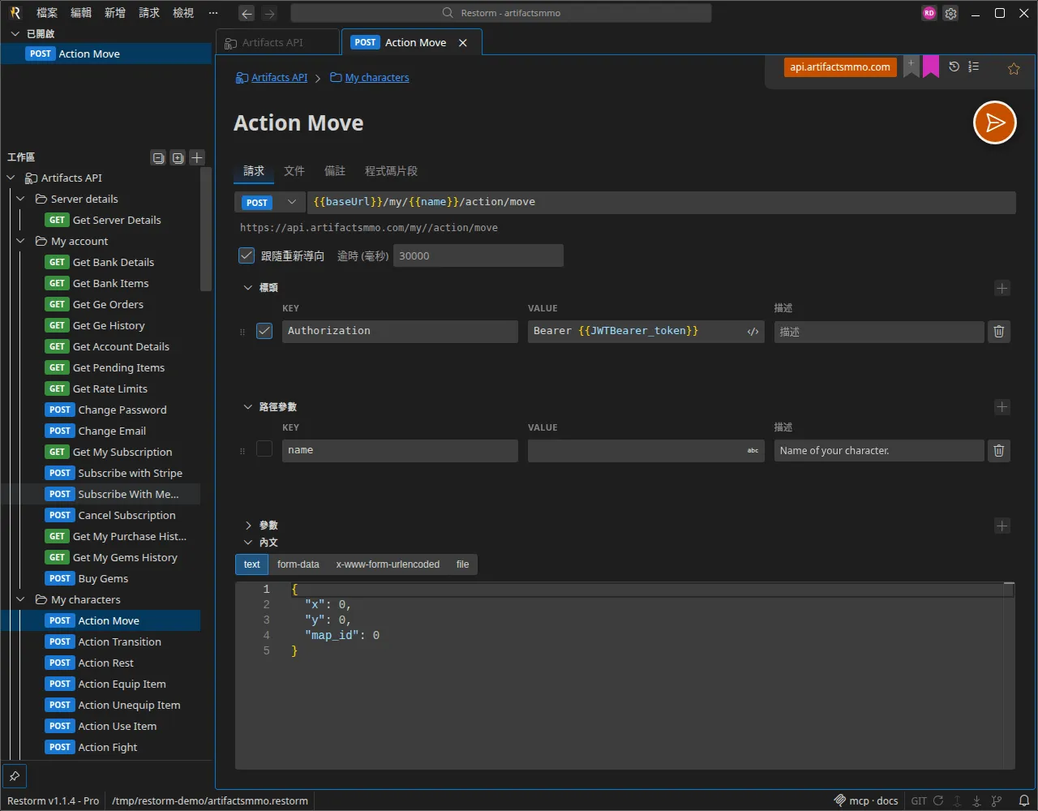Select x-www-form-urlencoded body type
1038x811 pixels.
click(388, 564)
